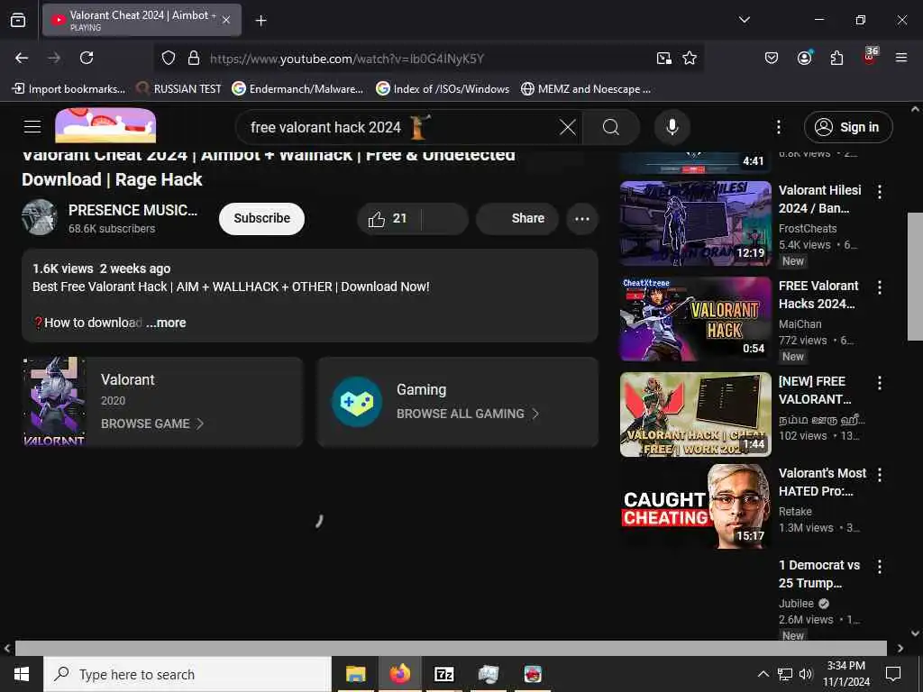Viewport: 923px width, 692px height.
Task: Focus the URL address bar
Action: [430, 59]
